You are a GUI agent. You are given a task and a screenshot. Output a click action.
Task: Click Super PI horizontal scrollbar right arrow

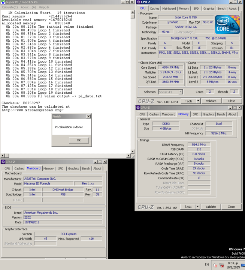click(x=128, y=156)
